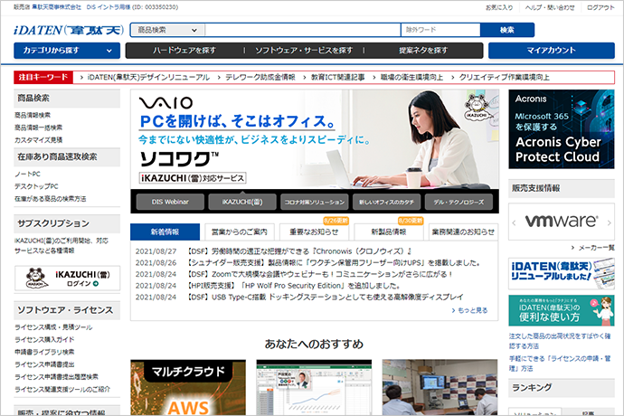Viewport: 624px width, 416px height.
Task: Open ハードウェアを探す menu
Action: point(184,51)
